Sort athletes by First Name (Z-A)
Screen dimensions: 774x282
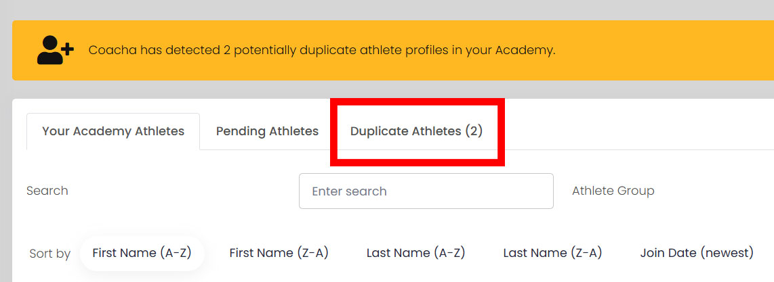coord(279,253)
